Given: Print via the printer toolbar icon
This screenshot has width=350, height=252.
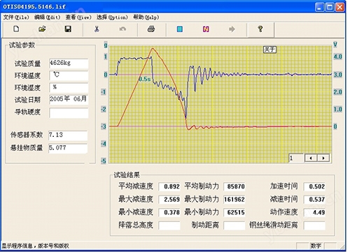Looking at the screenshot, I should 151,29.
